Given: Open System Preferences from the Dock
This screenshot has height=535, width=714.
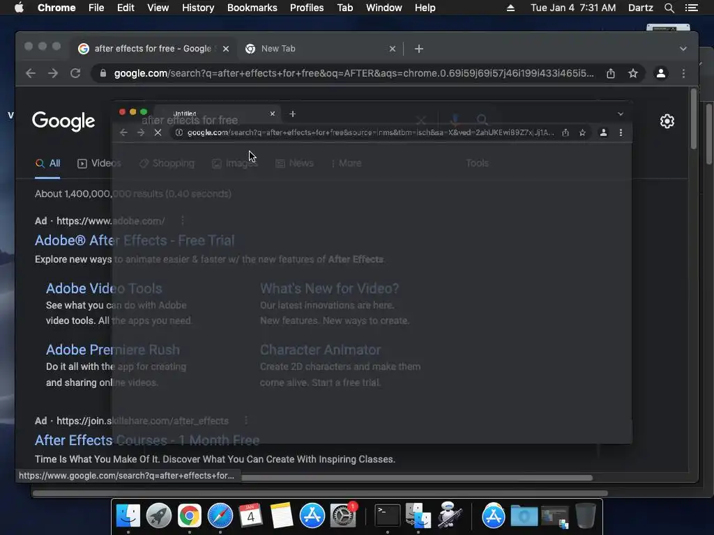Looking at the screenshot, I should point(343,515).
